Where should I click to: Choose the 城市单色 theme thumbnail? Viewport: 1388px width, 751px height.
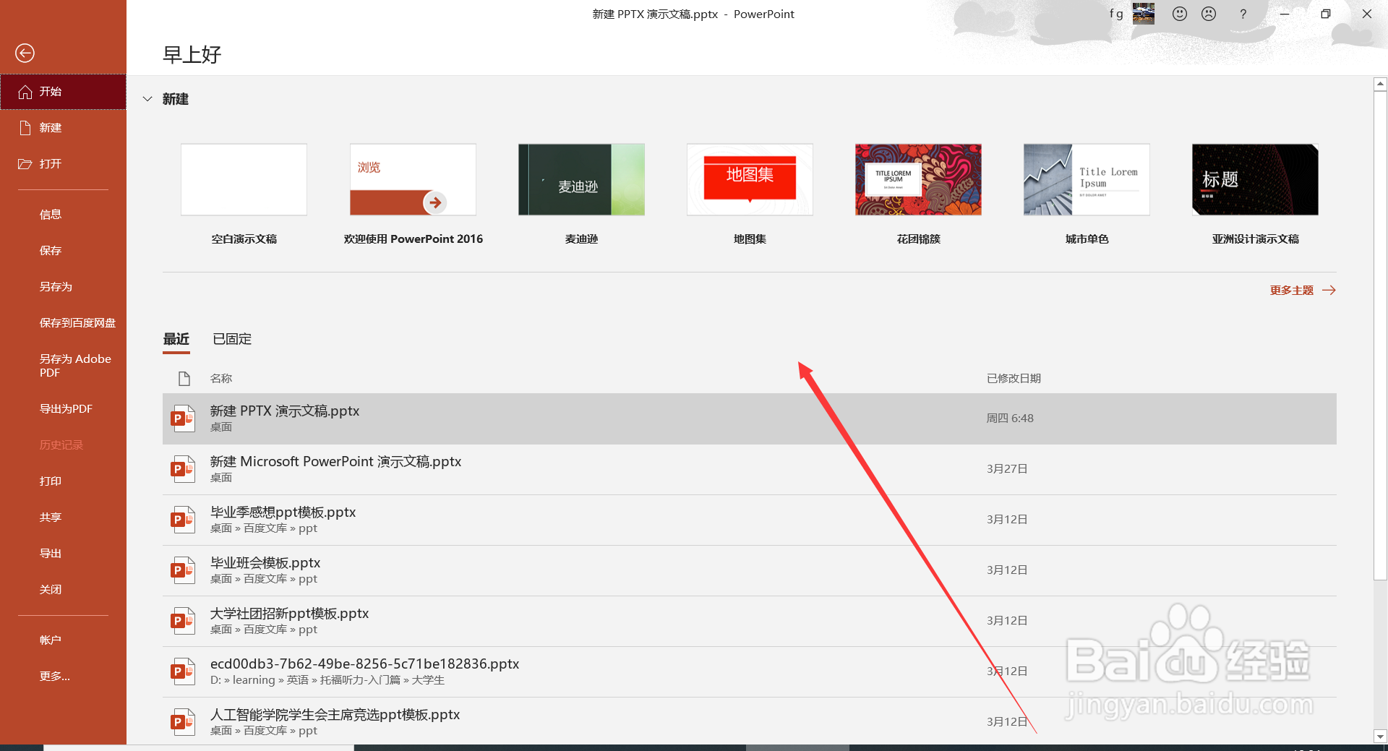1087,179
